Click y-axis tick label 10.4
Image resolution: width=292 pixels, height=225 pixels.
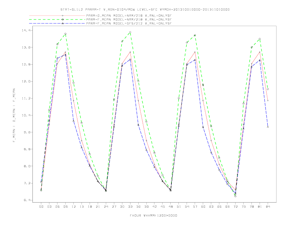[x=26, y=115]
